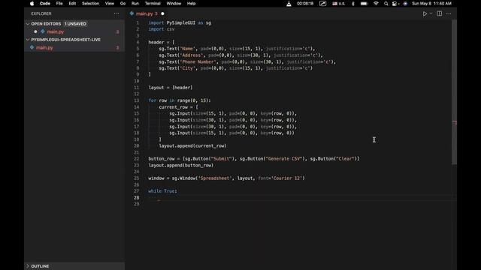Click line 1 'import PySimpleGUI as sg'
The image size is (481, 270).
pyautogui.click(x=180, y=23)
